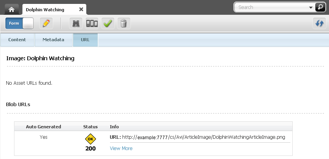The width and height of the screenshot is (329, 159).
Task: Click the blue Refresh arrows icon
Action: click(319, 23)
